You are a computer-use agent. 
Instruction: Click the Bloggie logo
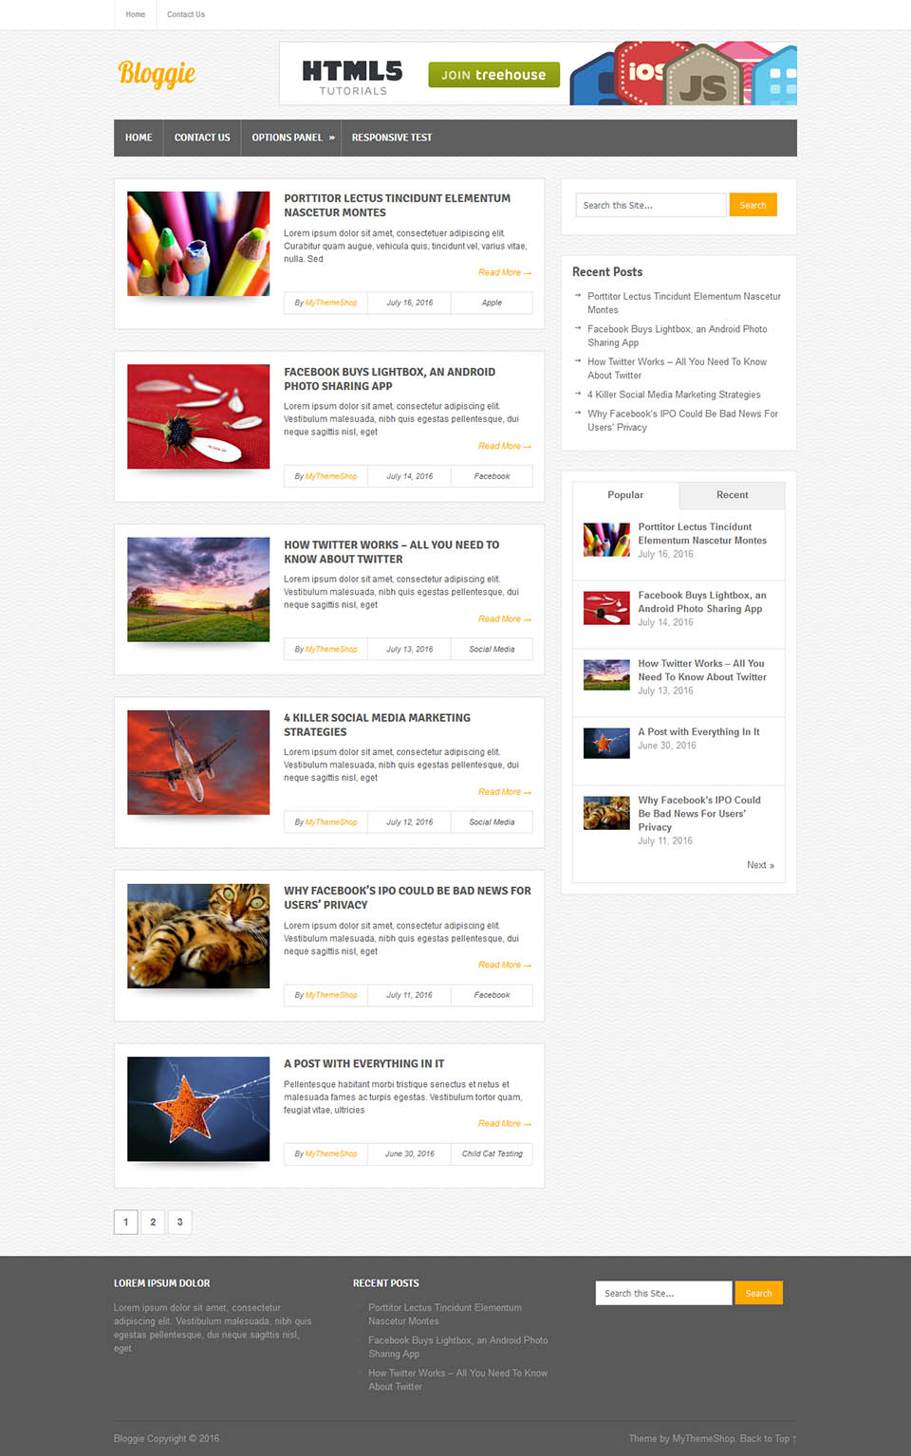pos(157,74)
